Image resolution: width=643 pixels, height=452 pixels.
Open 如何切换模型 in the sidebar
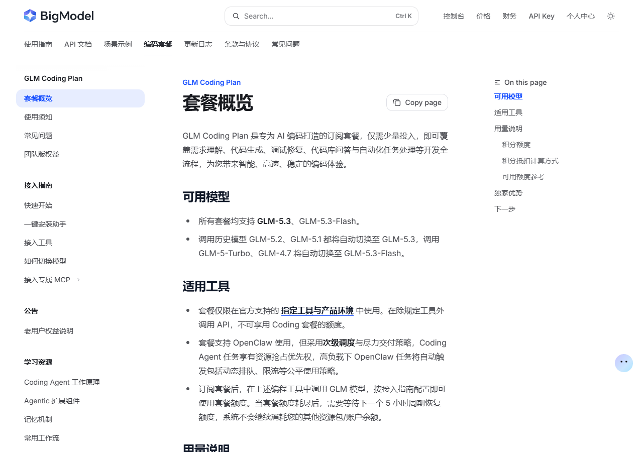80,261
